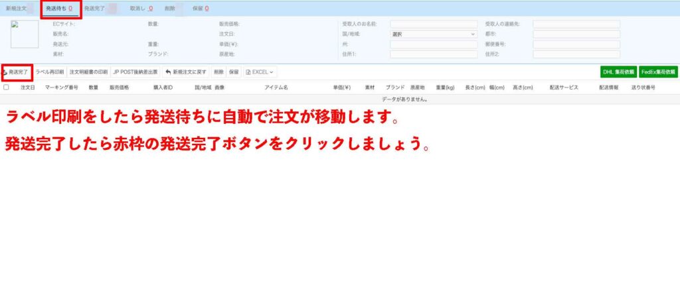This screenshot has width=680, height=291.
Task: Click the 素材 column header
Action: click(x=369, y=87)
